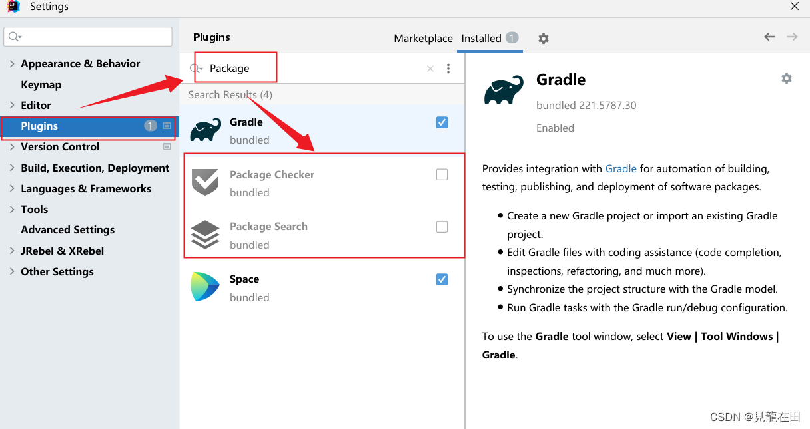Click the settings search magnifier icon
This screenshot has height=429, width=810.
(x=15, y=37)
